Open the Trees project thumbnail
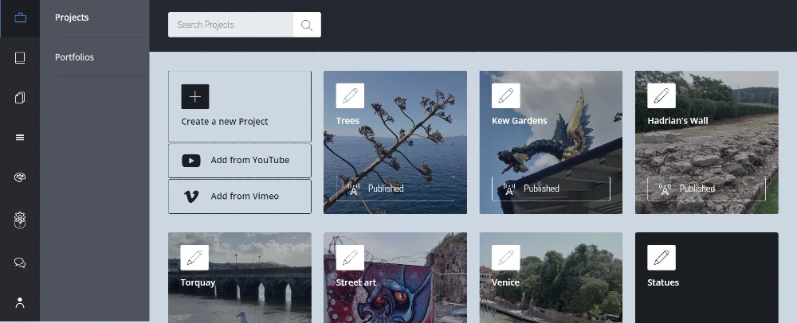Image resolution: width=797 pixels, height=323 pixels. click(x=395, y=142)
